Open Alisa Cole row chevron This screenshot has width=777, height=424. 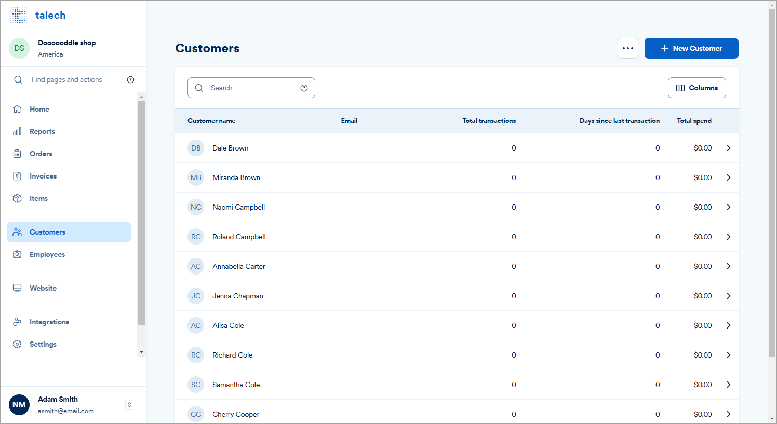point(728,325)
